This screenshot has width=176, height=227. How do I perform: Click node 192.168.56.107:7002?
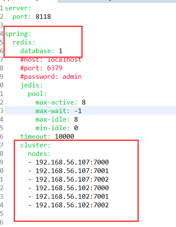[72, 179]
